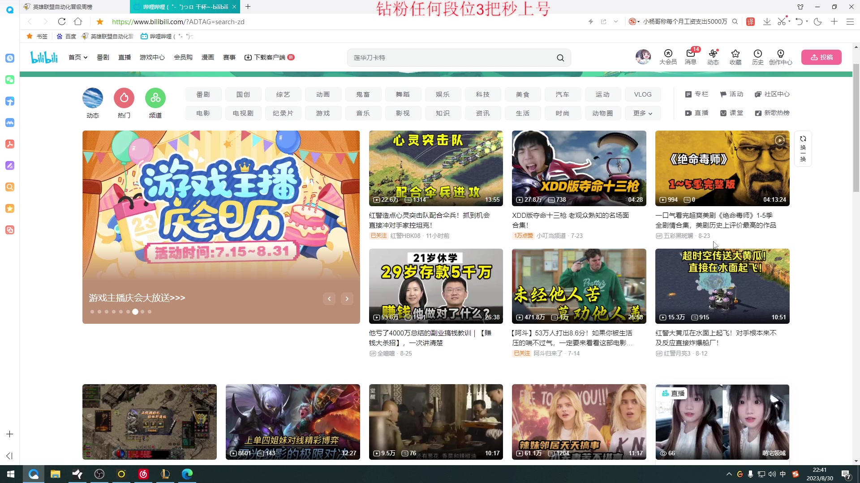Open the 课堂 link
Image resolution: width=860 pixels, height=483 pixels.
coord(731,113)
